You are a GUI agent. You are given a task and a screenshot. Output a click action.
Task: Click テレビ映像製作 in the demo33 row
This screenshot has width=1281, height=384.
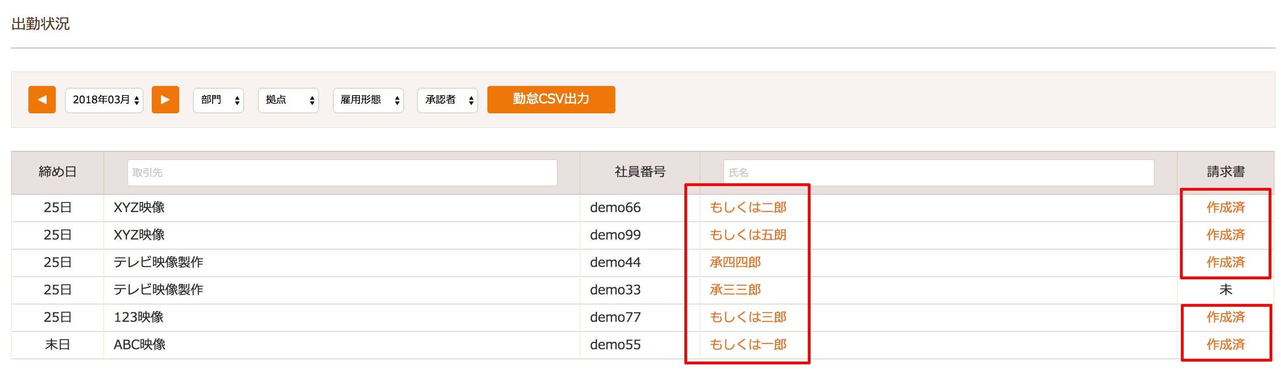[158, 289]
